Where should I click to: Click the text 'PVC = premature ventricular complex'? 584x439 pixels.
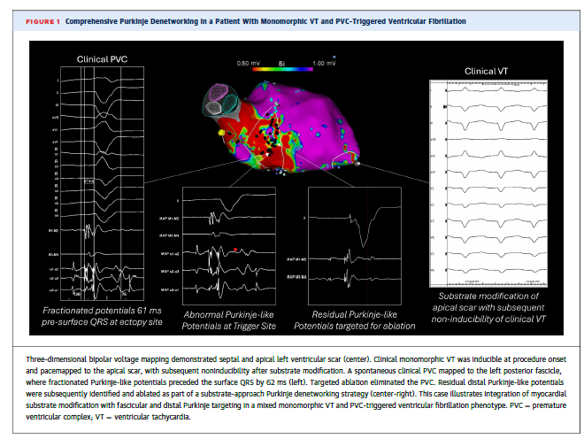296,411
